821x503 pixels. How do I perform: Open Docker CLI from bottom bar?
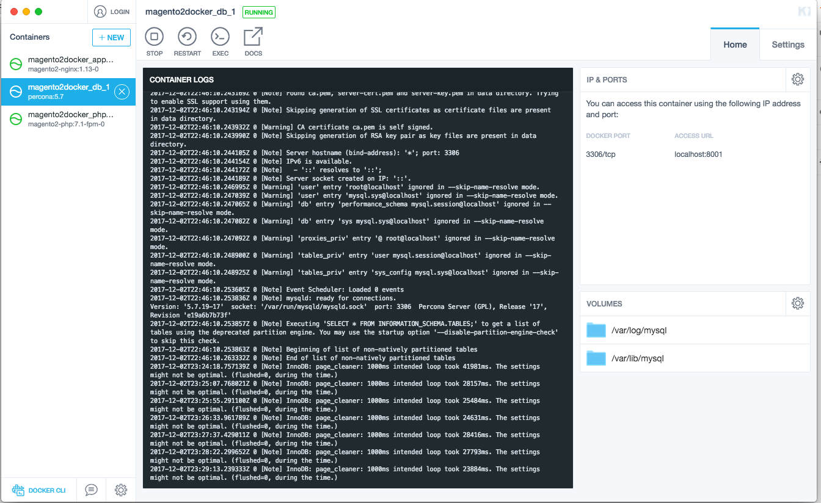click(x=38, y=490)
